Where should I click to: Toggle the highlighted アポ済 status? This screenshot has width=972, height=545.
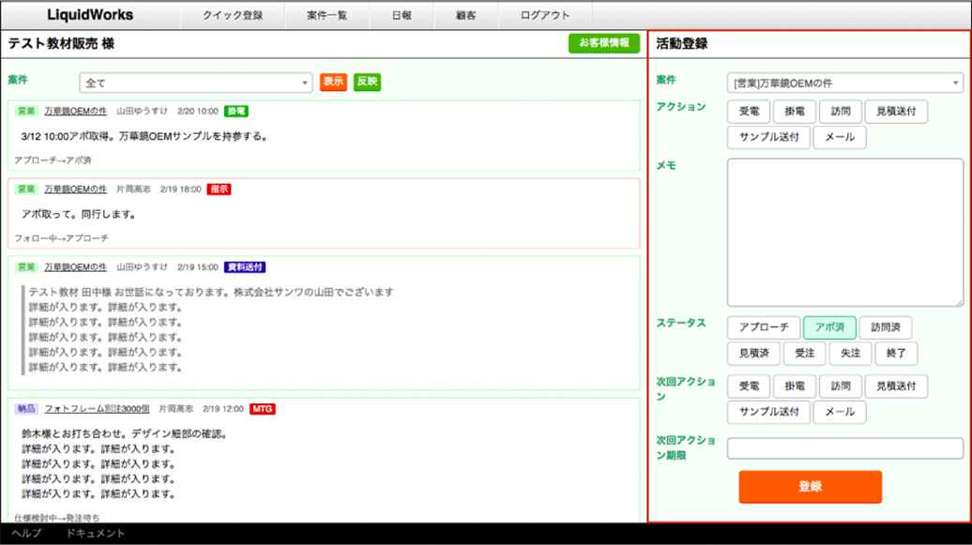click(x=829, y=328)
